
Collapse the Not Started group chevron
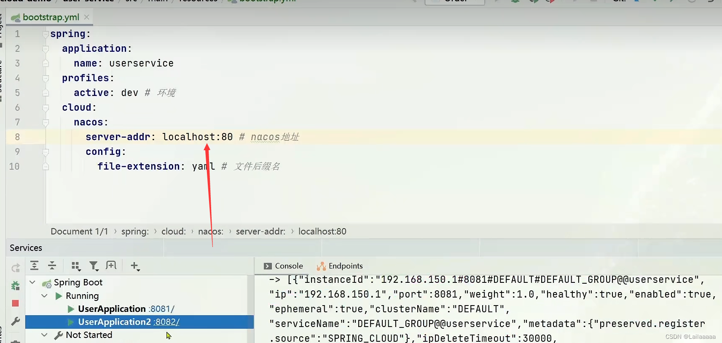click(x=44, y=335)
